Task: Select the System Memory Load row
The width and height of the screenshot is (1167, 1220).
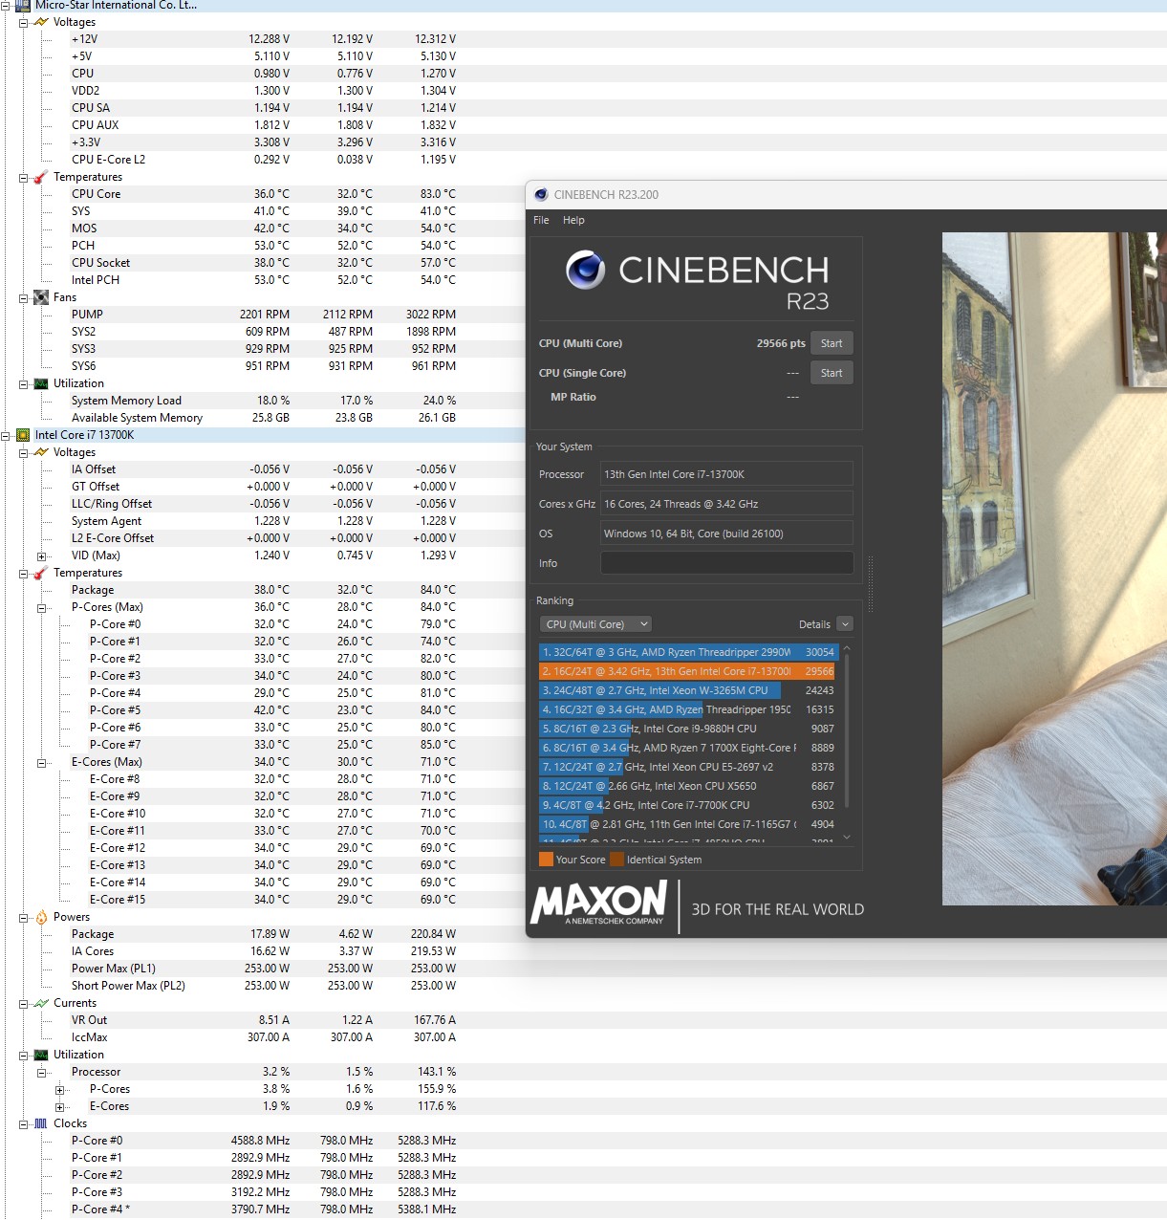Action: [x=263, y=401]
